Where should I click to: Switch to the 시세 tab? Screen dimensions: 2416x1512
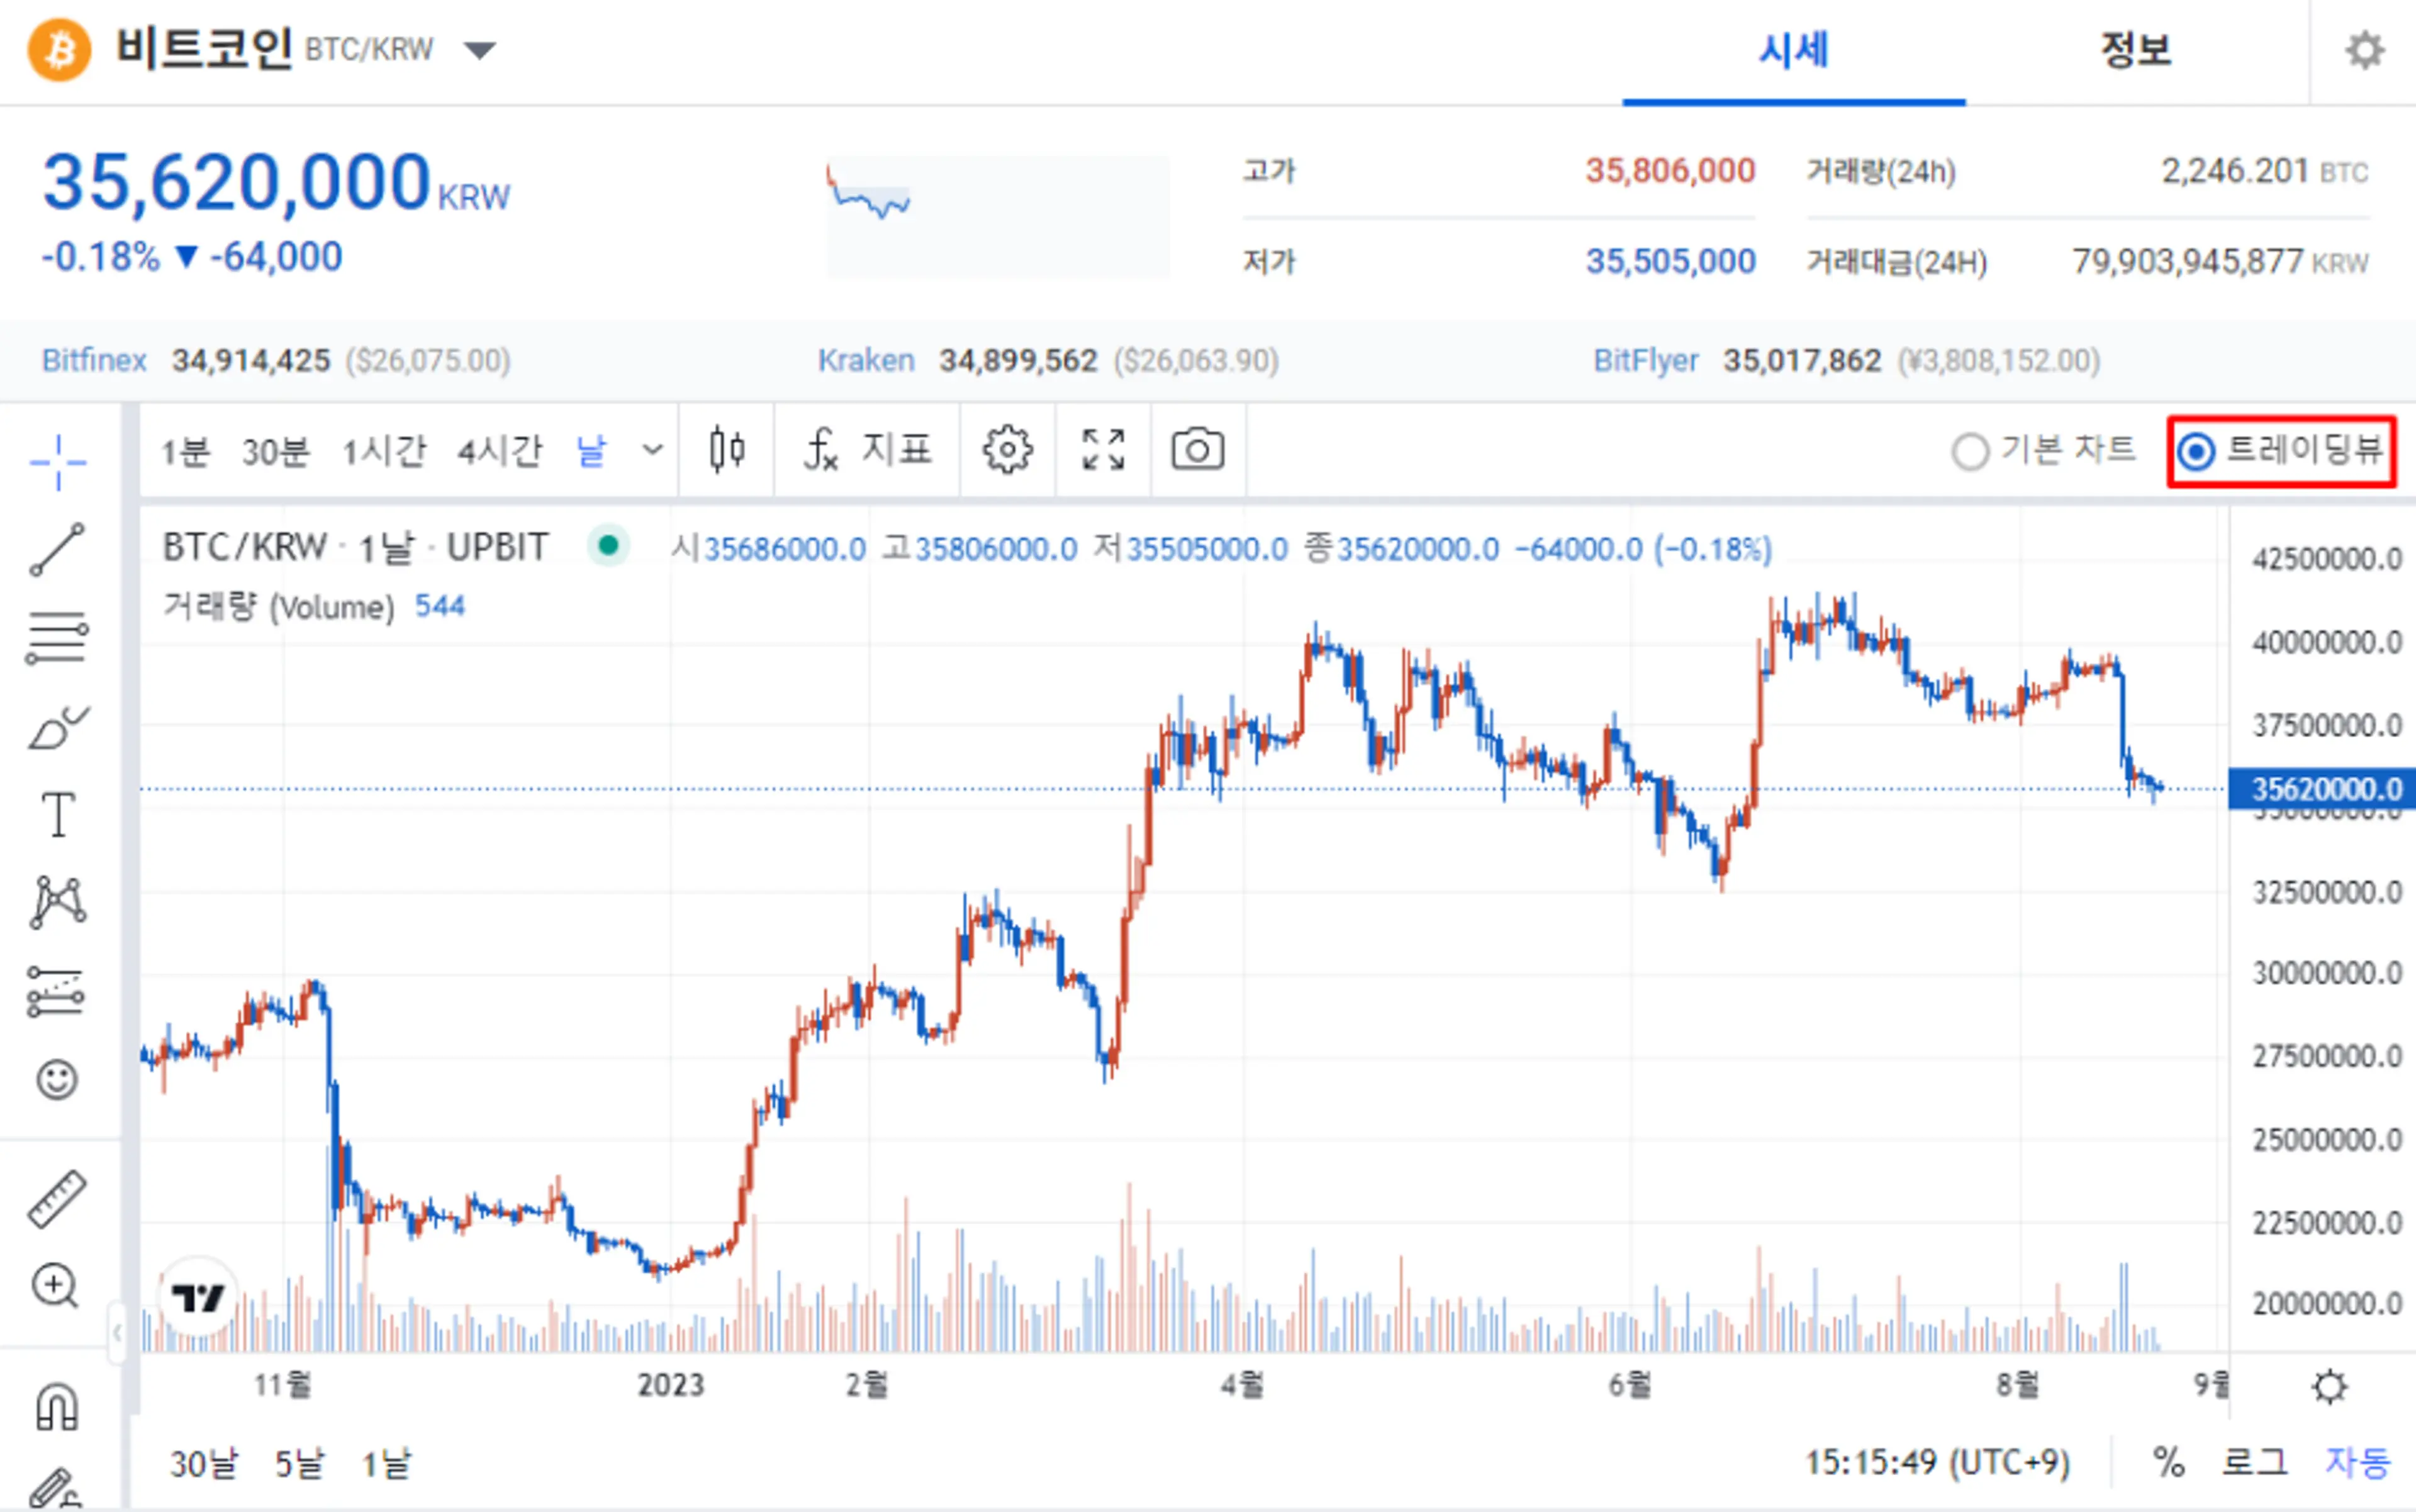pyautogui.click(x=1794, y=50)
